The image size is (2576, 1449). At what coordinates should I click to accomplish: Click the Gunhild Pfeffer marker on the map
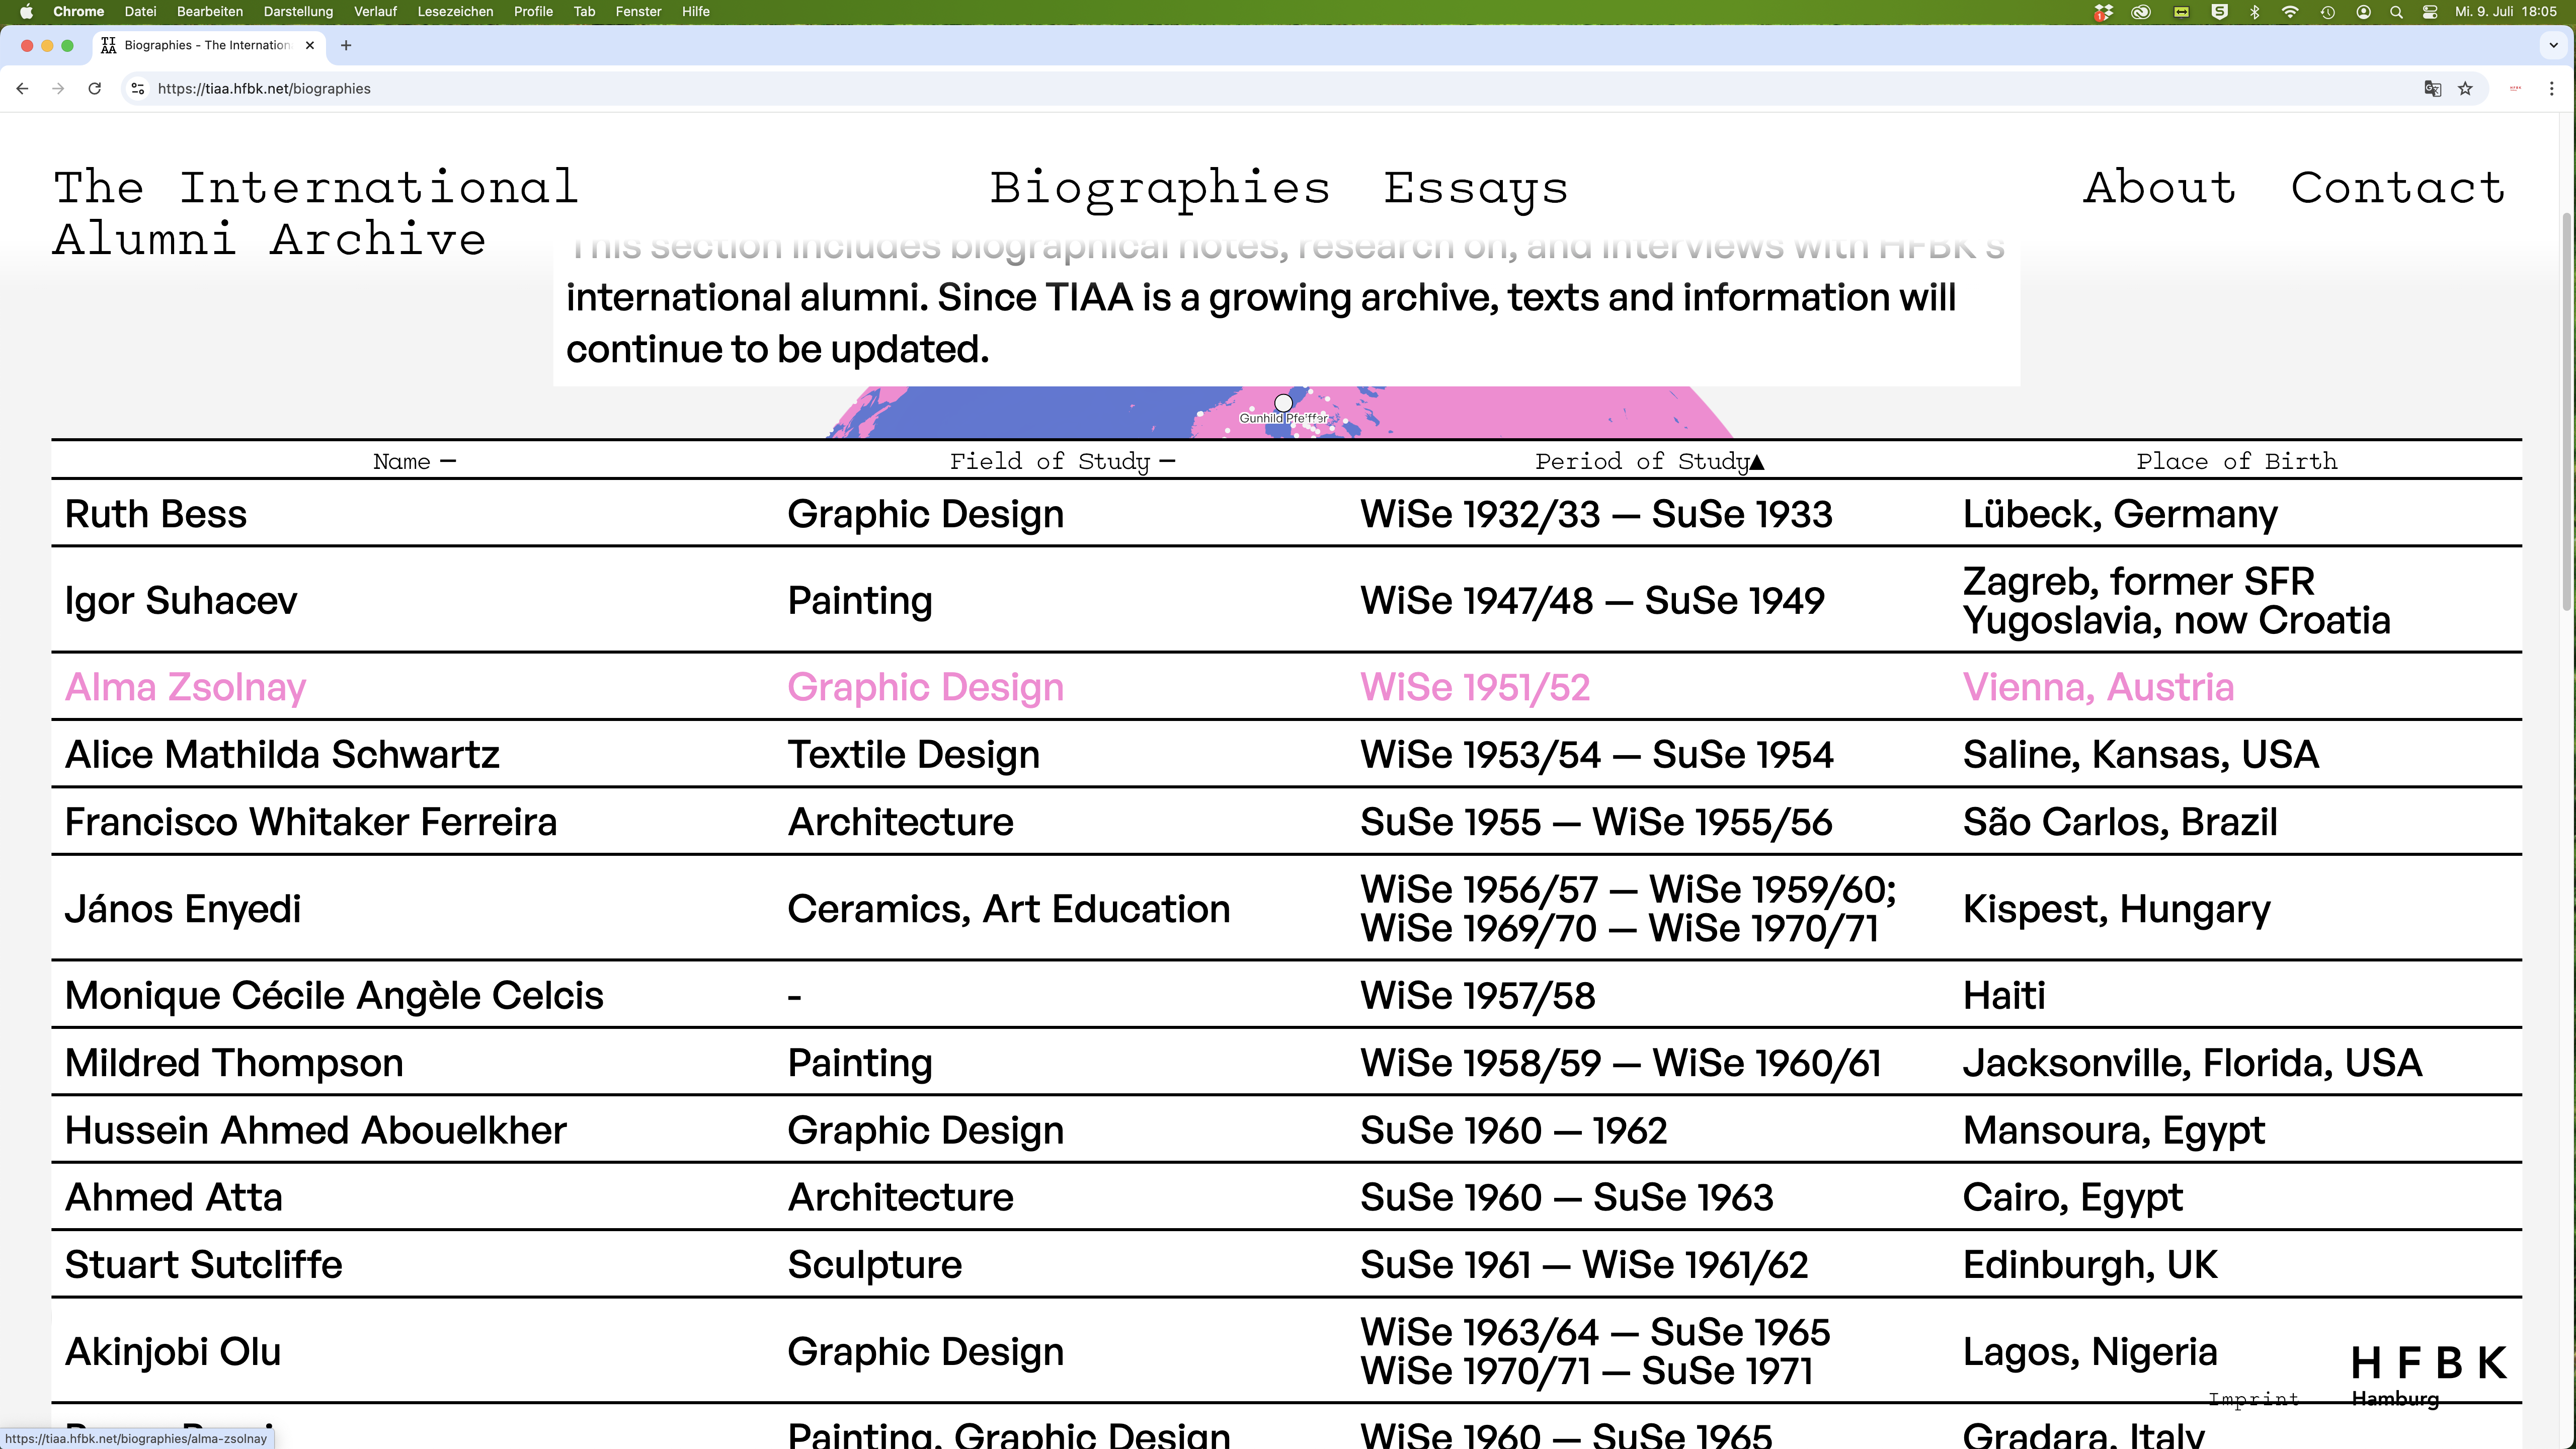[1283, 403]
